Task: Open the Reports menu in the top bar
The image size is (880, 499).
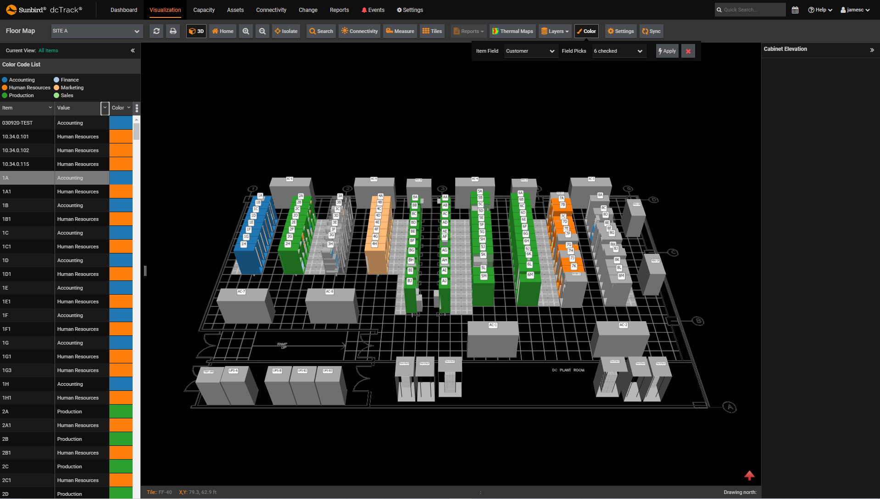Action: pos(339,10)
